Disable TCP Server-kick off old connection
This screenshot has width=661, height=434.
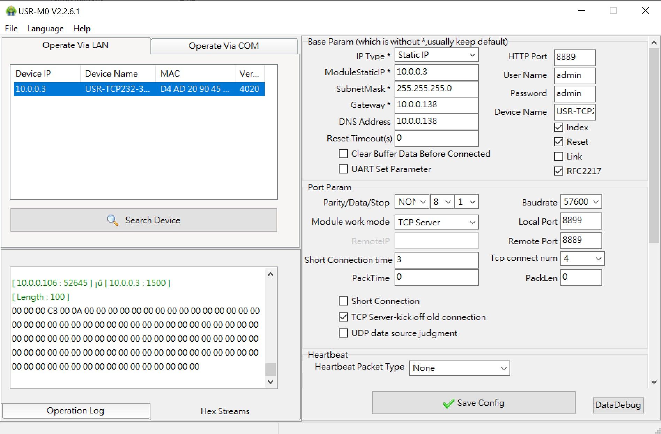pos(343,317)
